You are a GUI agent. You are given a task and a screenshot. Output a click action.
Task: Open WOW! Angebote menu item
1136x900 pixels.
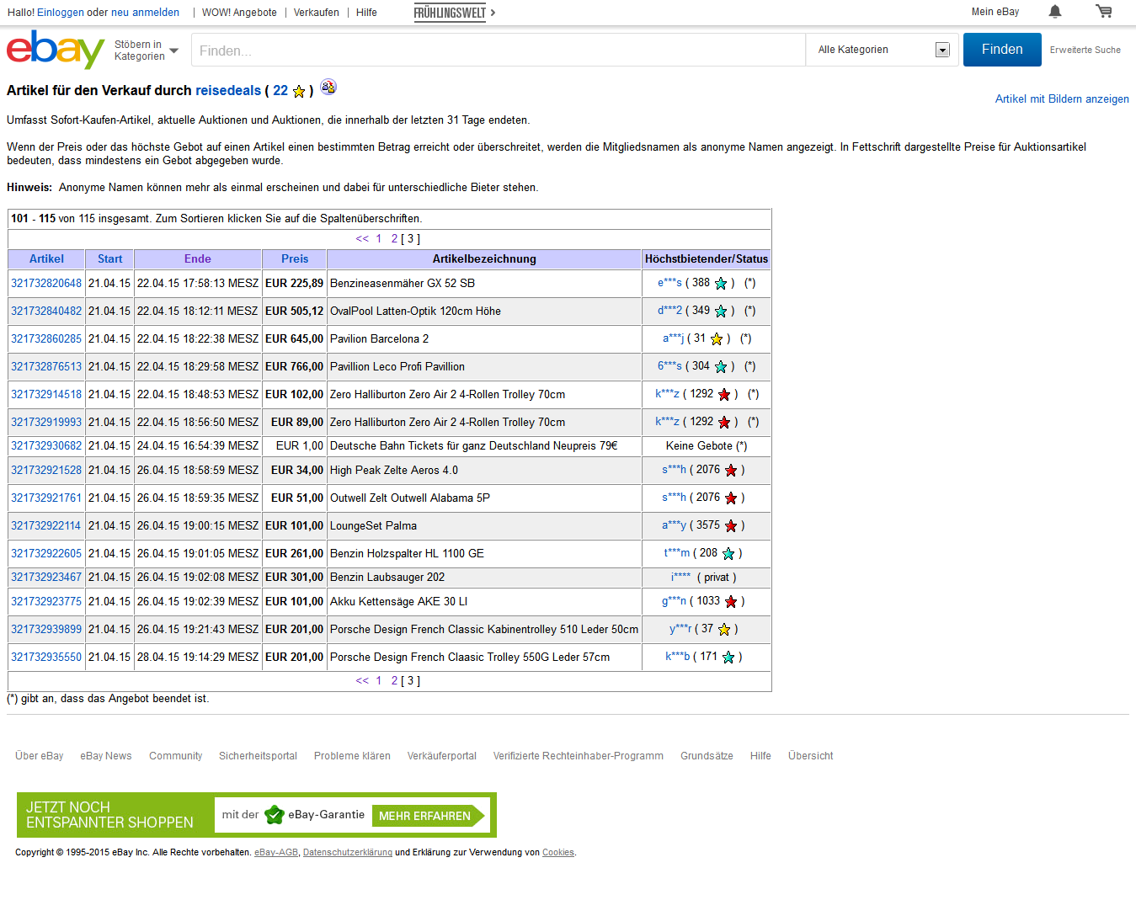[239, 13]
